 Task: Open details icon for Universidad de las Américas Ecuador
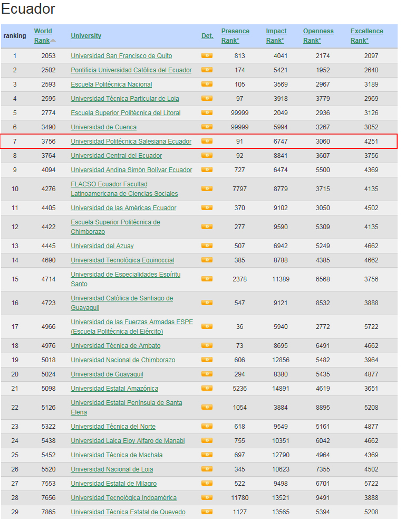click(x=207, y=207)
